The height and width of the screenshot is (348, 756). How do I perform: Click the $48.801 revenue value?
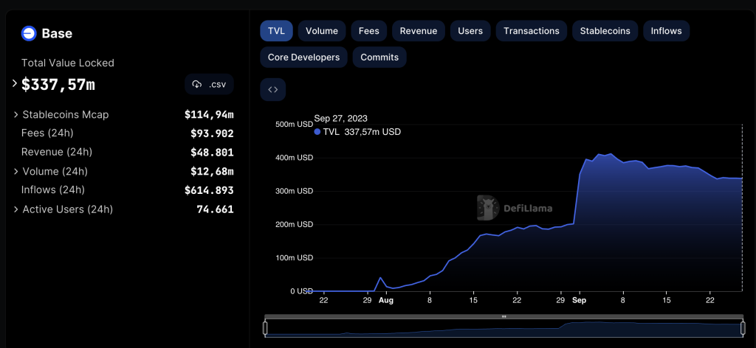[x=212, y=153]
